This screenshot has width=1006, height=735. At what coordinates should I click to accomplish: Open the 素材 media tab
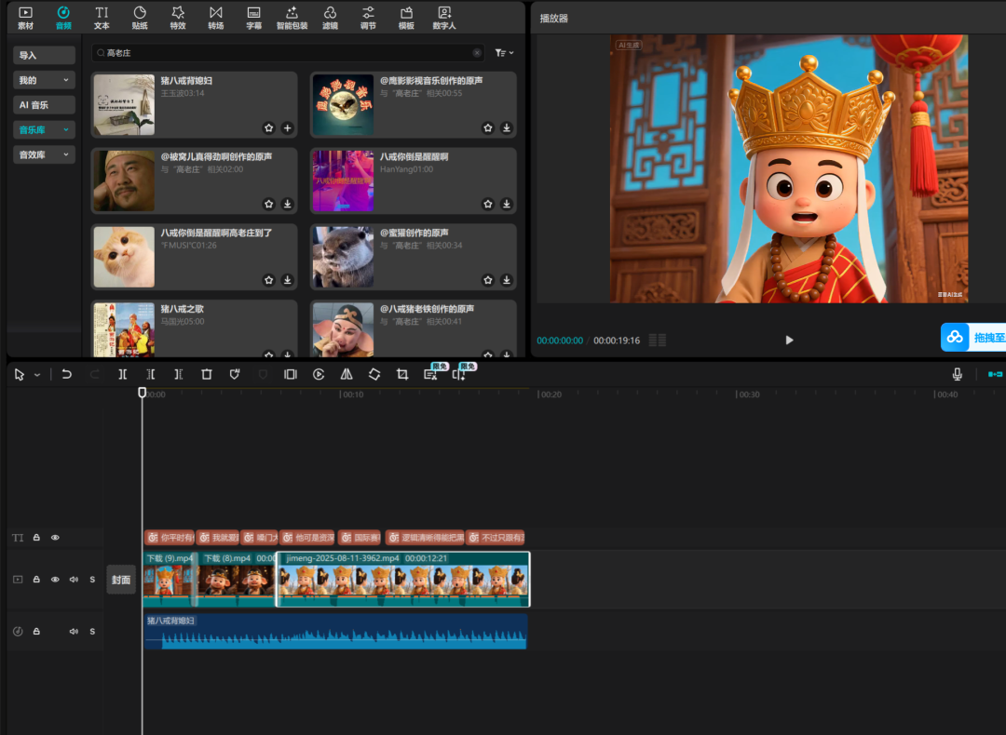(x=26, y=18)
